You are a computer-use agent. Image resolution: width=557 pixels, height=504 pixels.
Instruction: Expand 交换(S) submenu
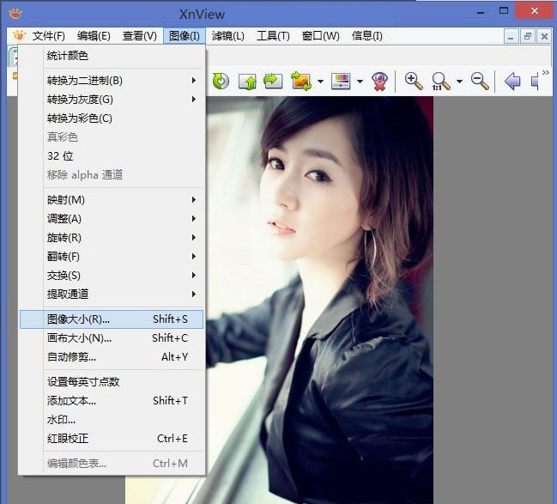point(112,276)
